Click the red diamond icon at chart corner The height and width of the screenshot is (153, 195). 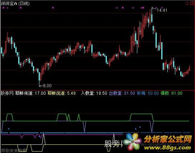(x=187, y=3)
